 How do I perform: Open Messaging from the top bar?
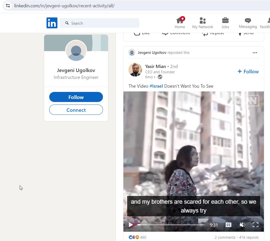pyautogui.click(x=248, y=23)
